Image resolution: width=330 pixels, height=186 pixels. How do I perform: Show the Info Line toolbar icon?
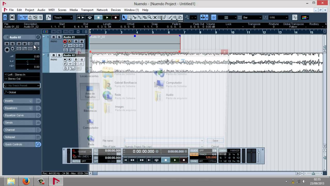[x=25, y=18]
